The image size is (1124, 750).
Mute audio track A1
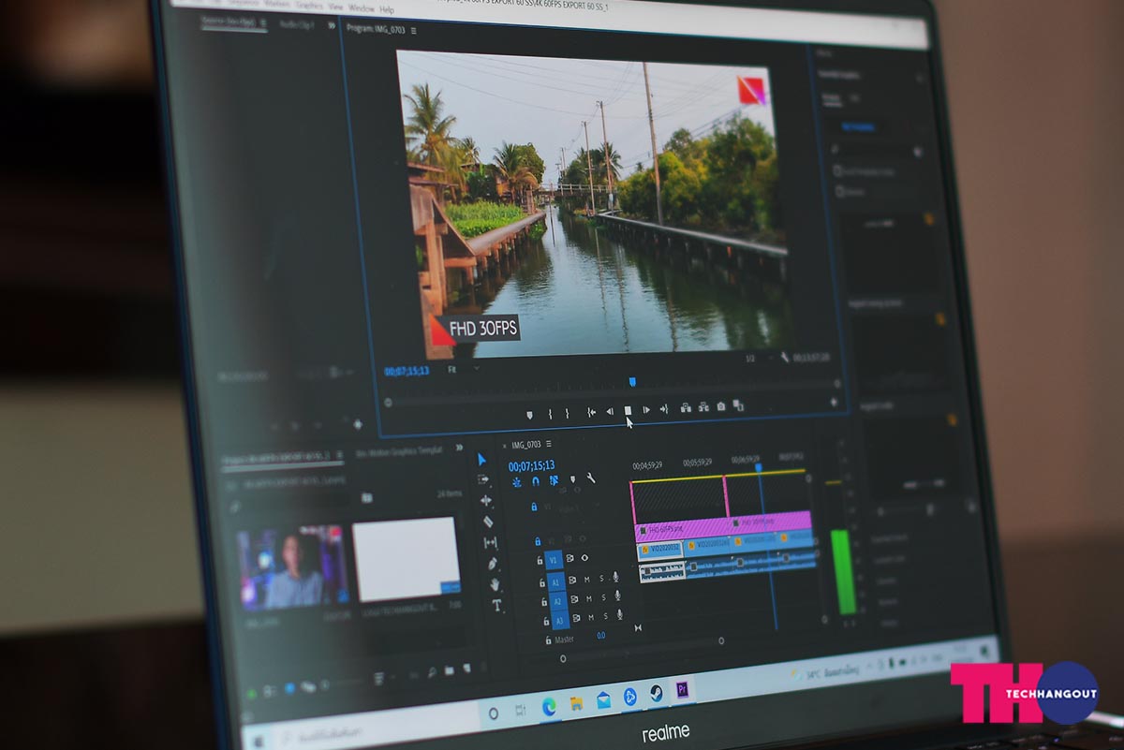tap(587, 579)
